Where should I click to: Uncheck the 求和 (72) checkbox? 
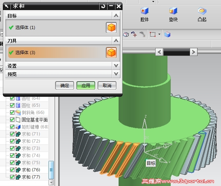(12, 141)
